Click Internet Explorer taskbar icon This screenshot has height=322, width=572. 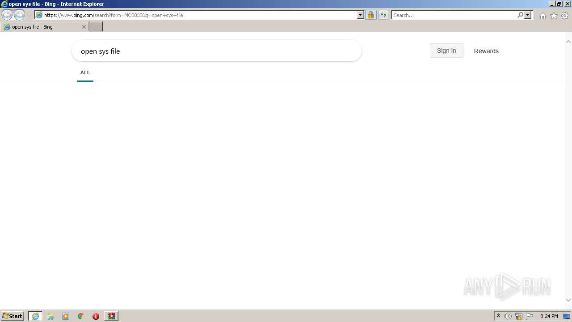coord(35,316)
